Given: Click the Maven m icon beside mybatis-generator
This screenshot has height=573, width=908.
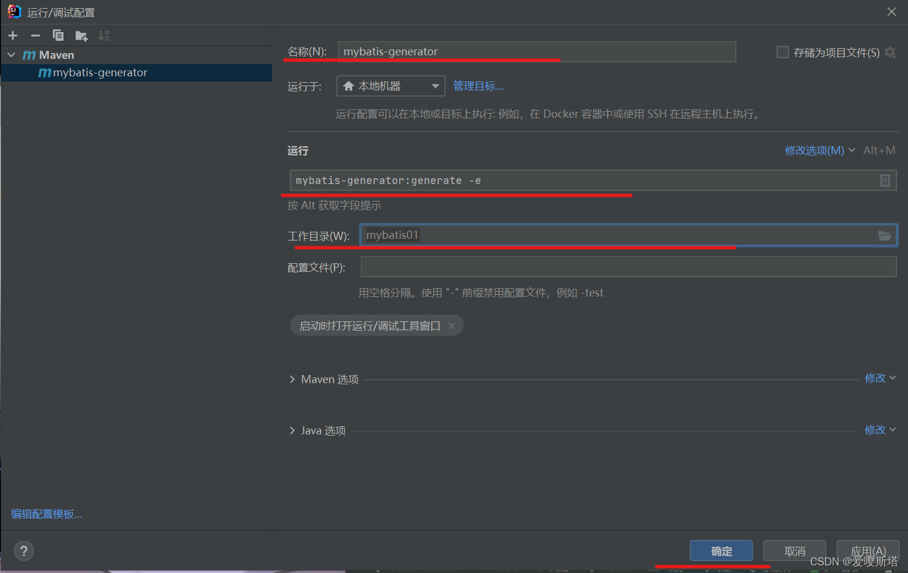Looking at the screenshot, I should [x=44, y=73].
